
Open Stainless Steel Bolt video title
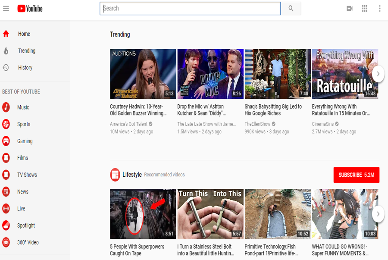click(206, 250)
